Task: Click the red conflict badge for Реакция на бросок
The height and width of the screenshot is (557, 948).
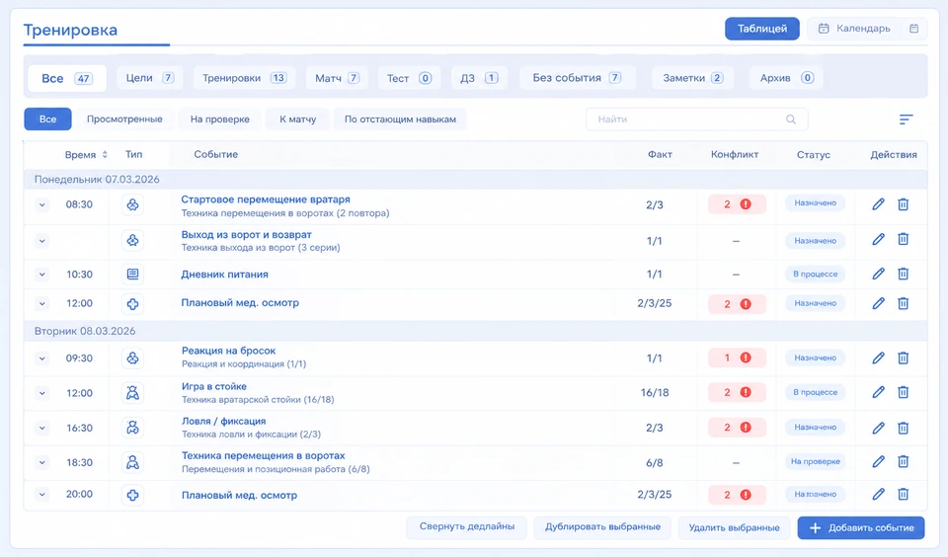Action: 737,358
